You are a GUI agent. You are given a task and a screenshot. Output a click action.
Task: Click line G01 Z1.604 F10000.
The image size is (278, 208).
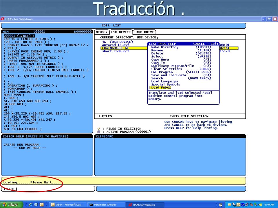23,129
